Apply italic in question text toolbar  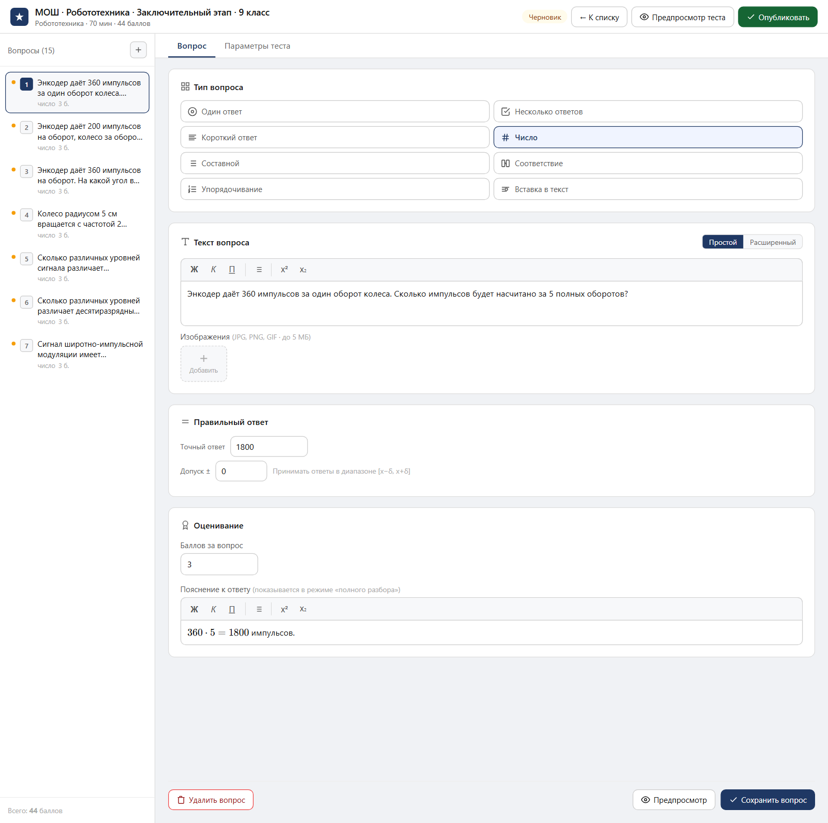(213, 270)
